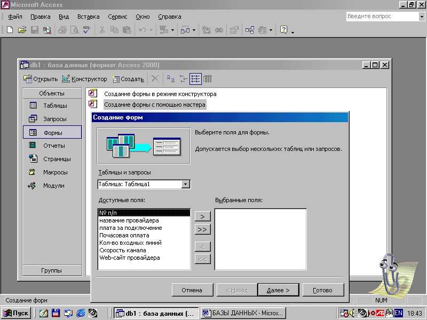
Task: Expand the New Object dropdown arrow
Action: click(271, 30)
